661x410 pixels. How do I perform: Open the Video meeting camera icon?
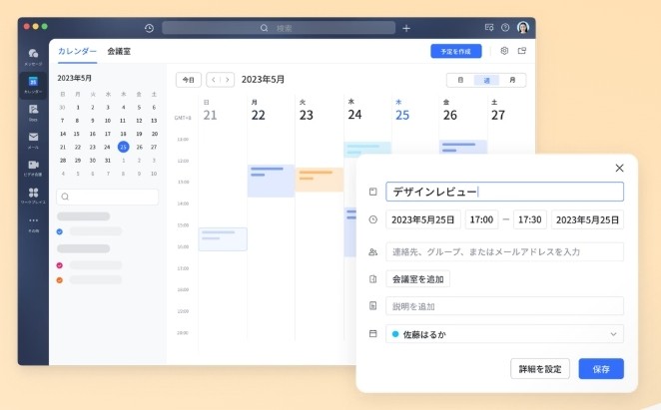[x=33, y=165]
